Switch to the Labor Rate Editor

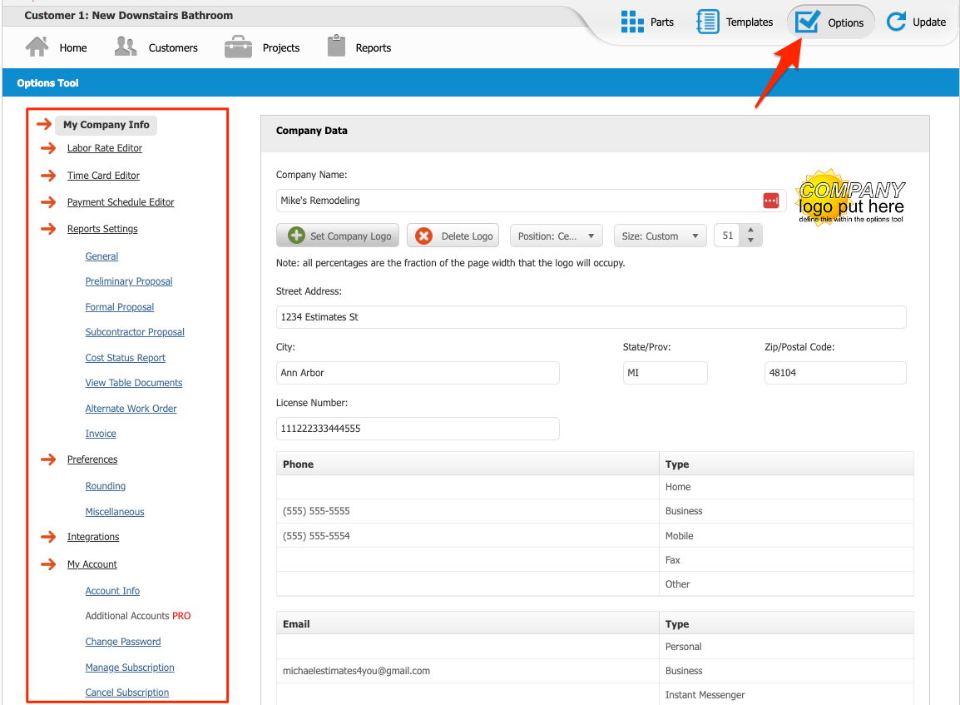104,147
